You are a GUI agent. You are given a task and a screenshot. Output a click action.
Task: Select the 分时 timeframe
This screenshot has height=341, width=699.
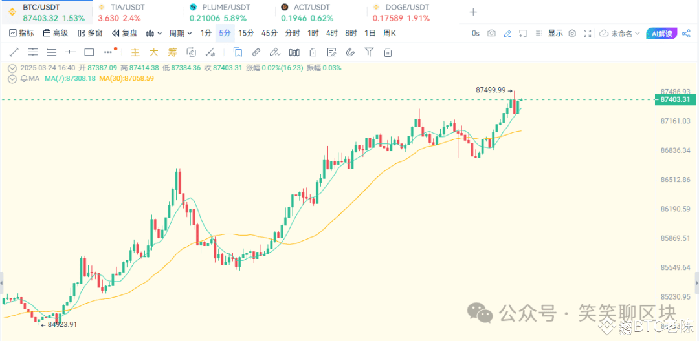(x=293, y=34)
